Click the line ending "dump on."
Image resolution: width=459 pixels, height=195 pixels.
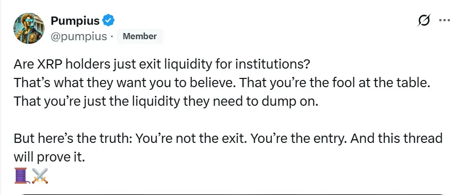click(166, 101)
